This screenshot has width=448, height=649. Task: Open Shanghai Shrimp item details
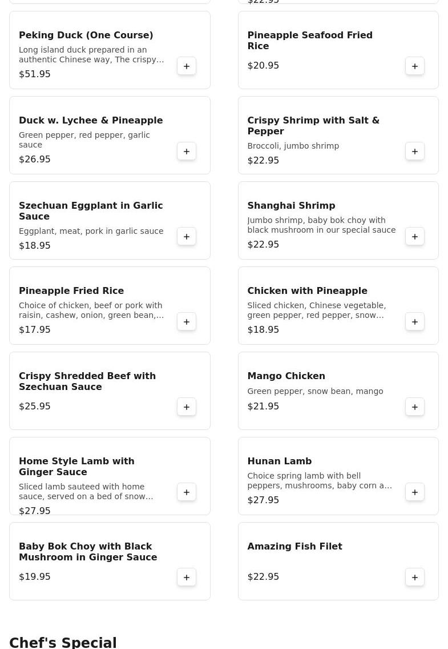(x=291, y=206)
